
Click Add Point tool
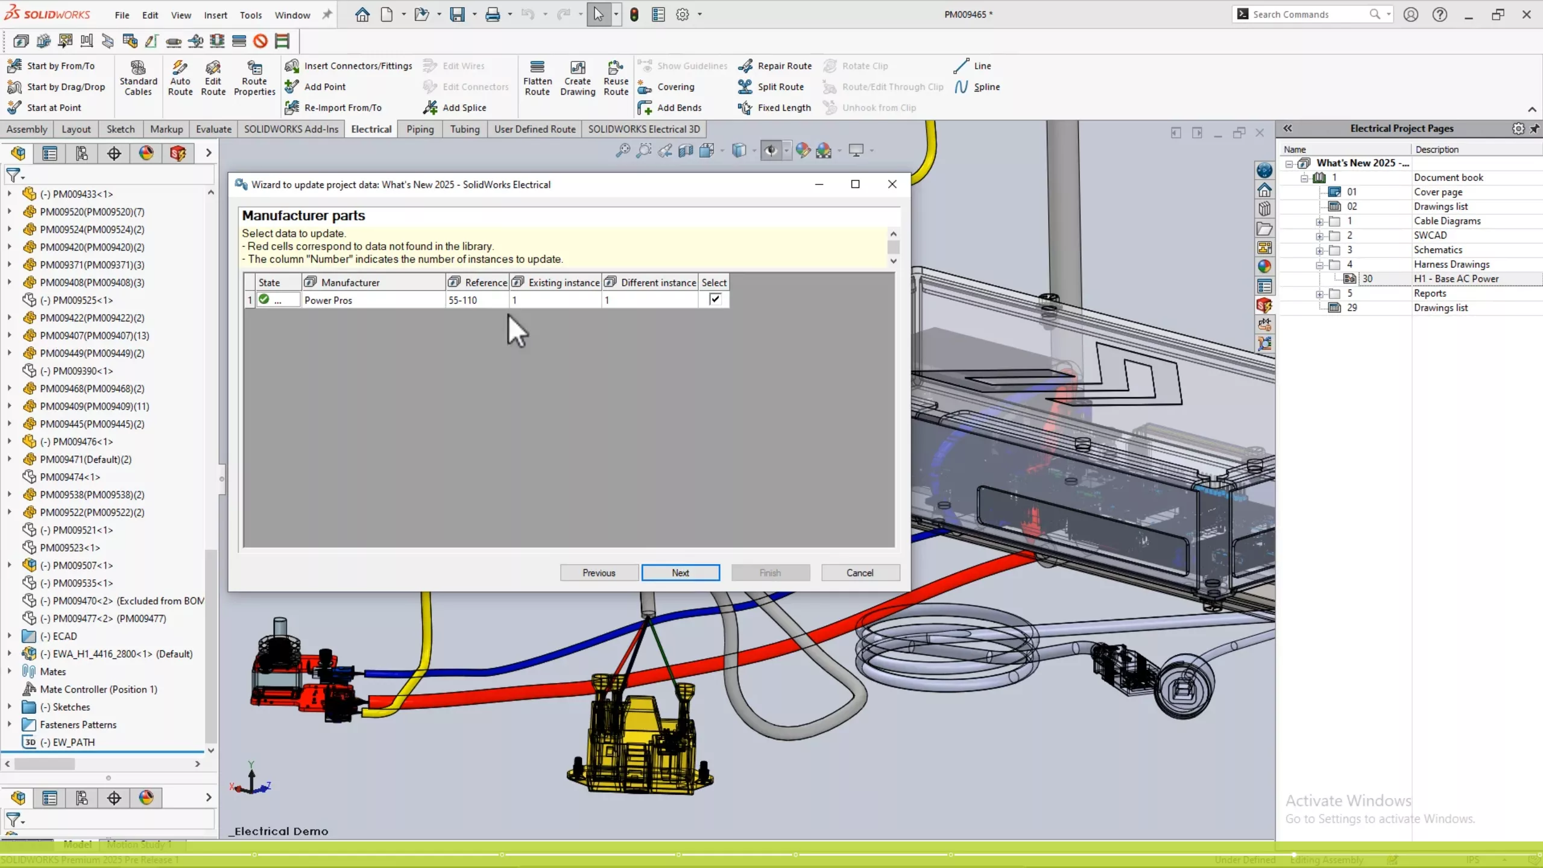(315, 87)
